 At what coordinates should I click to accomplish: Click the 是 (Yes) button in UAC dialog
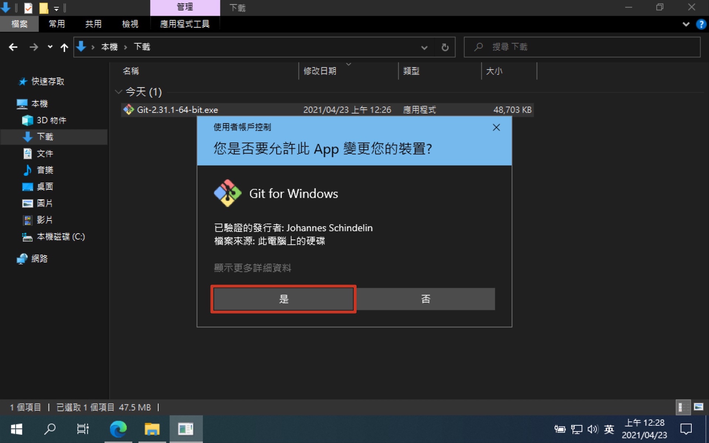click(x=283, y=299)
